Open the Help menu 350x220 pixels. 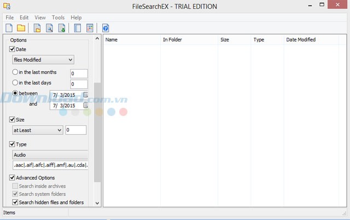pyautogui.click(x=76, y=18)
